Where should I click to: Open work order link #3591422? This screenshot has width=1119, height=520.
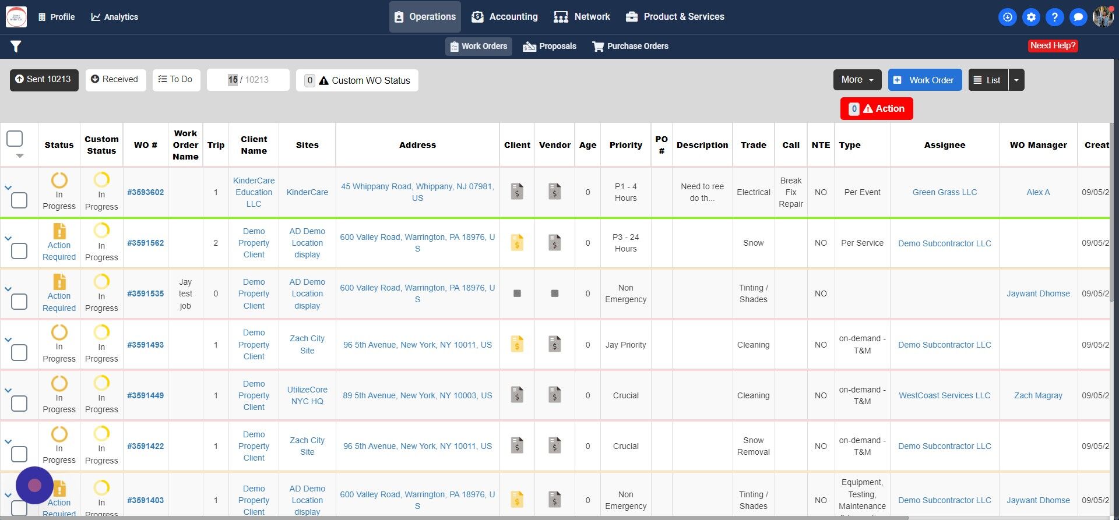(145, 446)
